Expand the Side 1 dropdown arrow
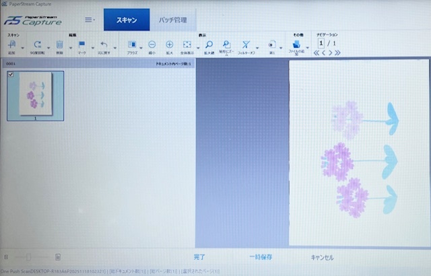Screen dimensions: 431x276 281,48
